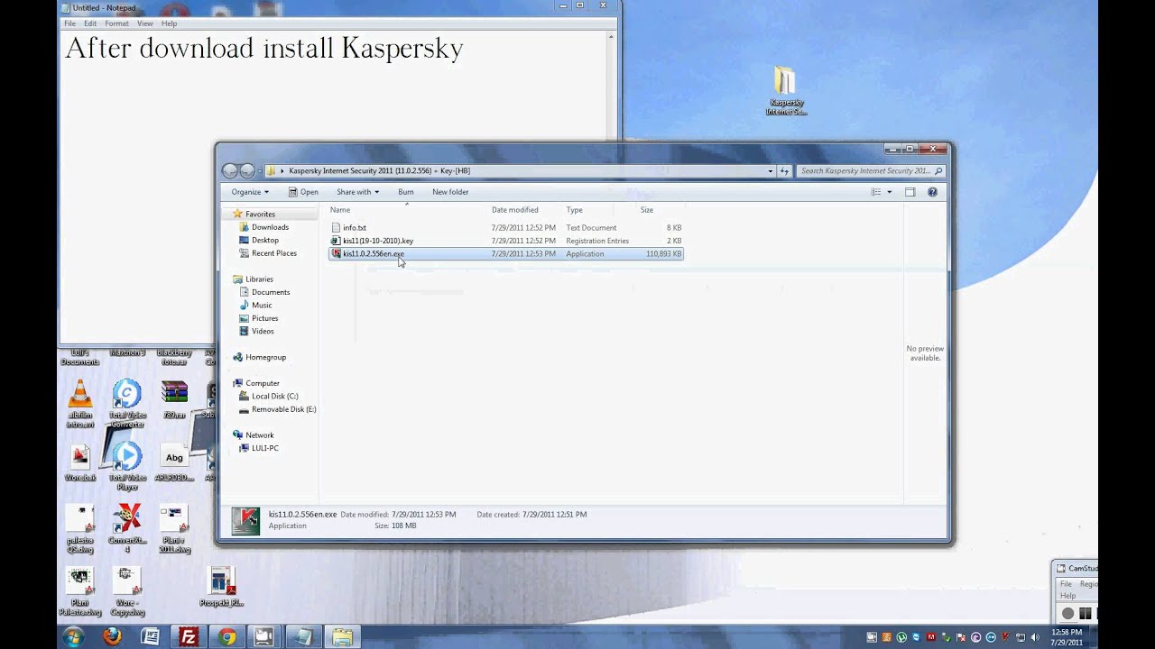Open Notepad View menu

click(144, 23)
